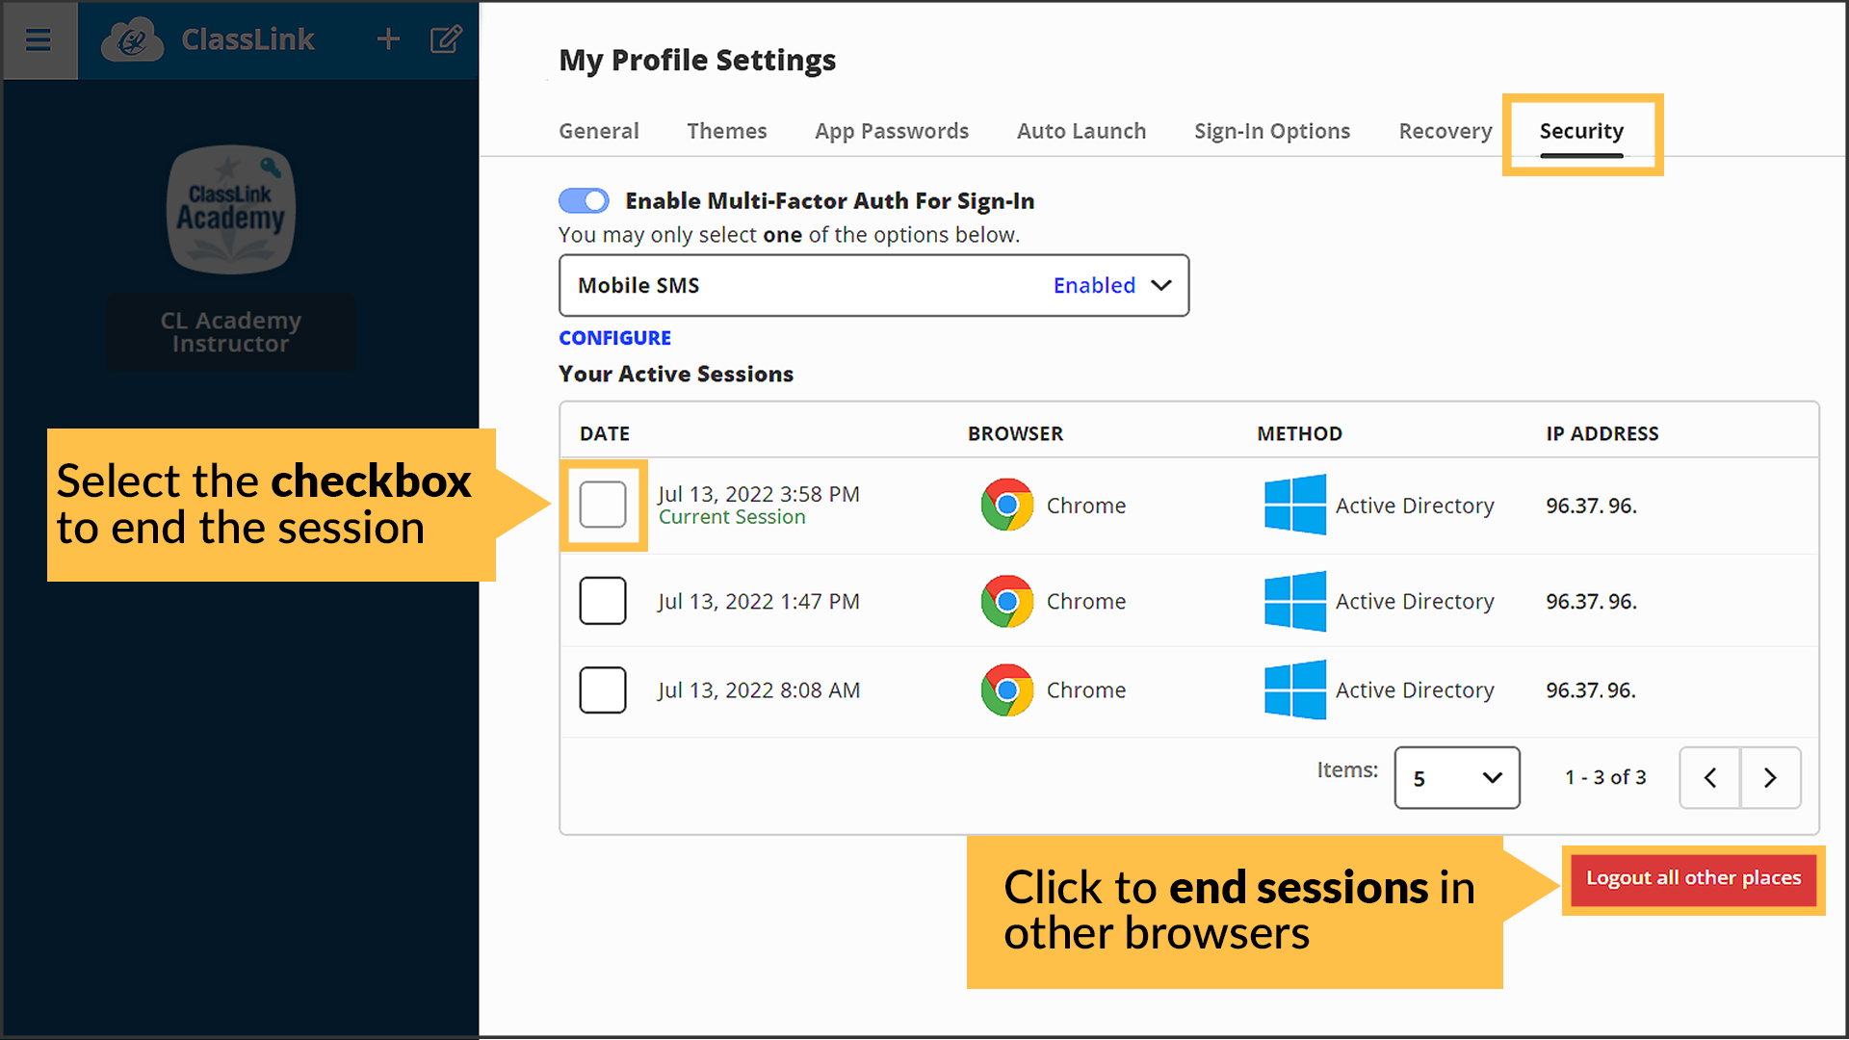Click the ClassLink cloud logo

click(x=132, y=39)
